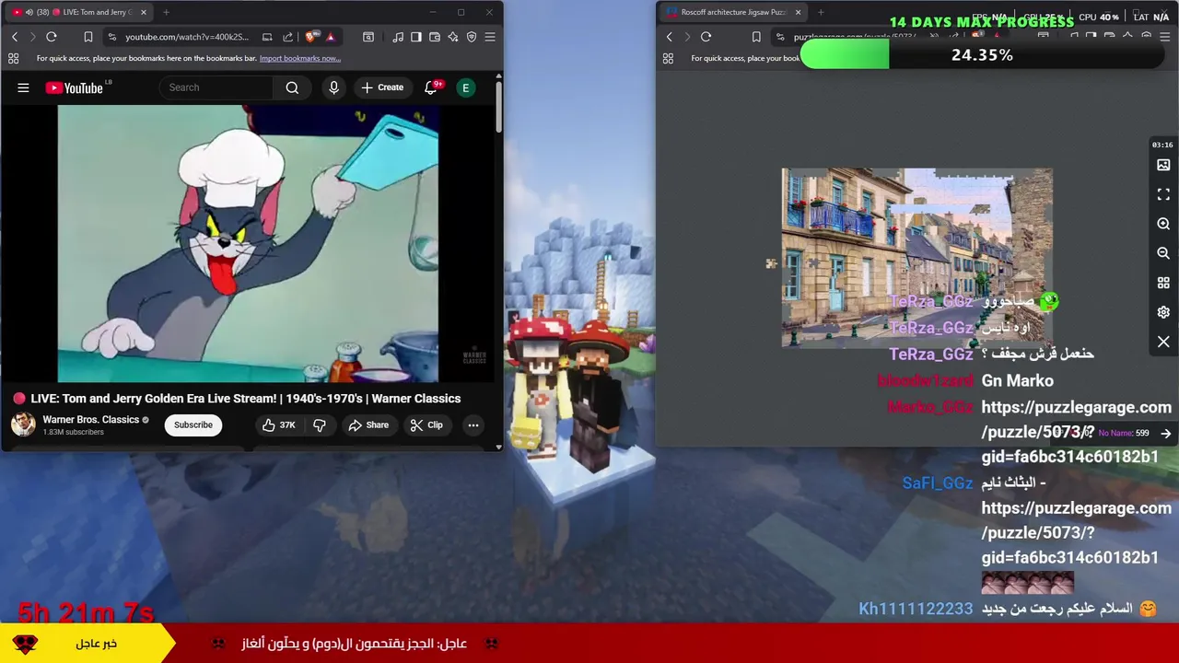
Task: Open the browser main menu in YouTube window
Action: click(490, 37)
